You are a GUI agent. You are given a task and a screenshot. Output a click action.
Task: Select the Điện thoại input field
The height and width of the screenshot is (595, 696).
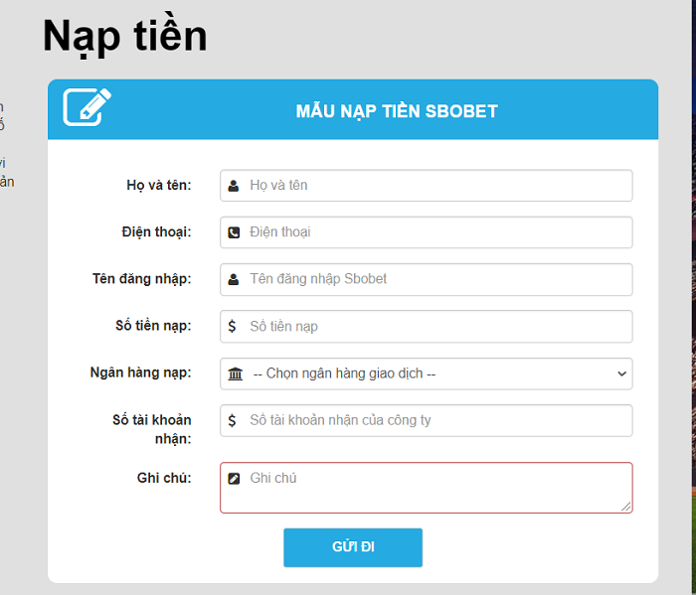437,232
